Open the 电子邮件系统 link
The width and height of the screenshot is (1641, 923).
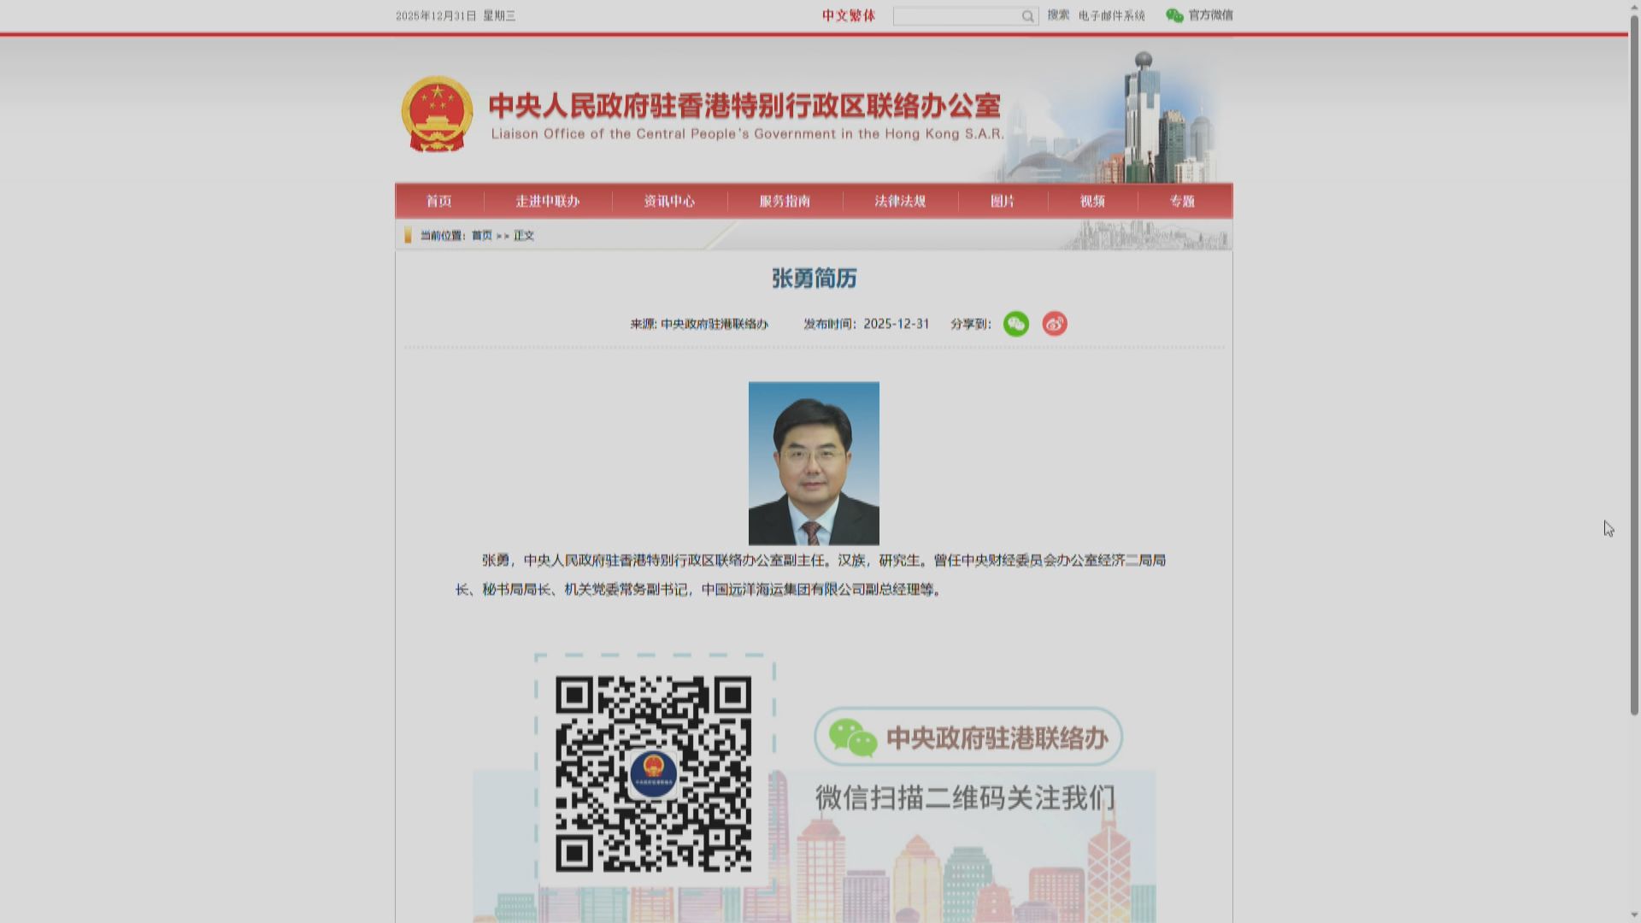pos(1111,15)
